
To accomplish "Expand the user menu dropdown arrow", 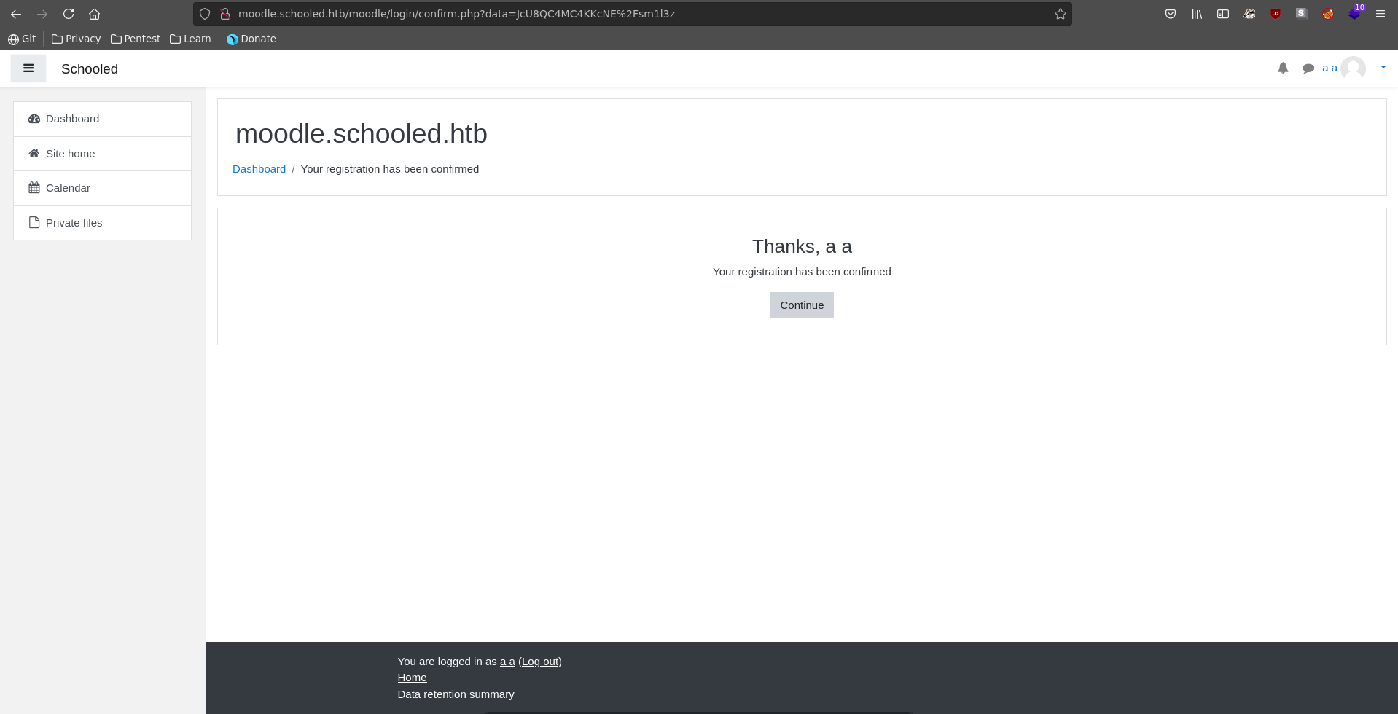I will click(1383, 67).
